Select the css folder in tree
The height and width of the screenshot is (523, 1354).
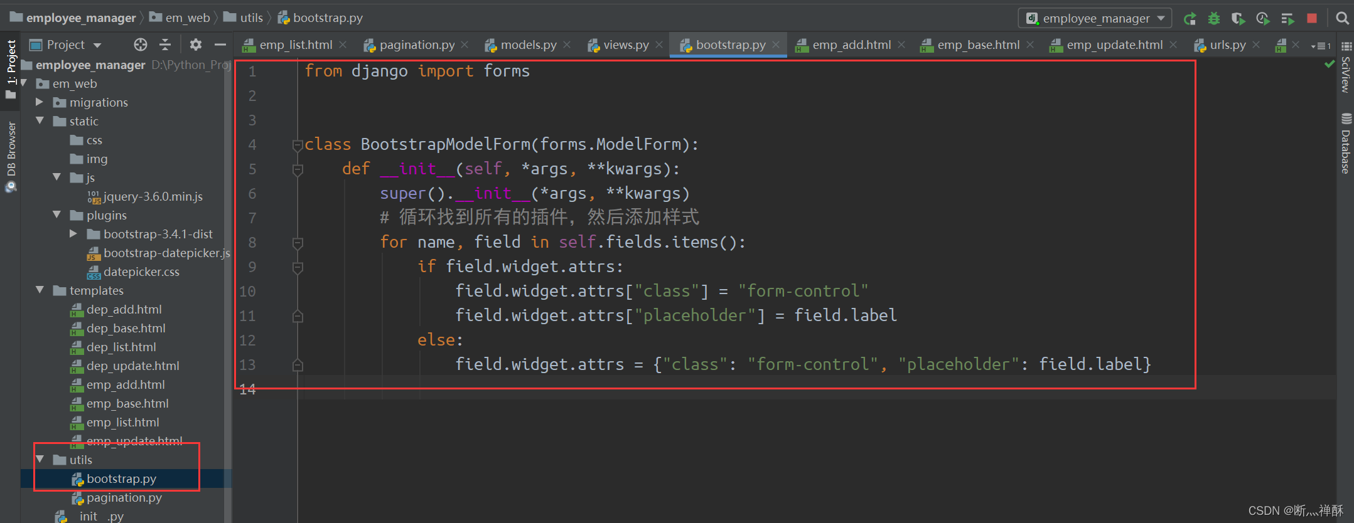click(87, 140)
